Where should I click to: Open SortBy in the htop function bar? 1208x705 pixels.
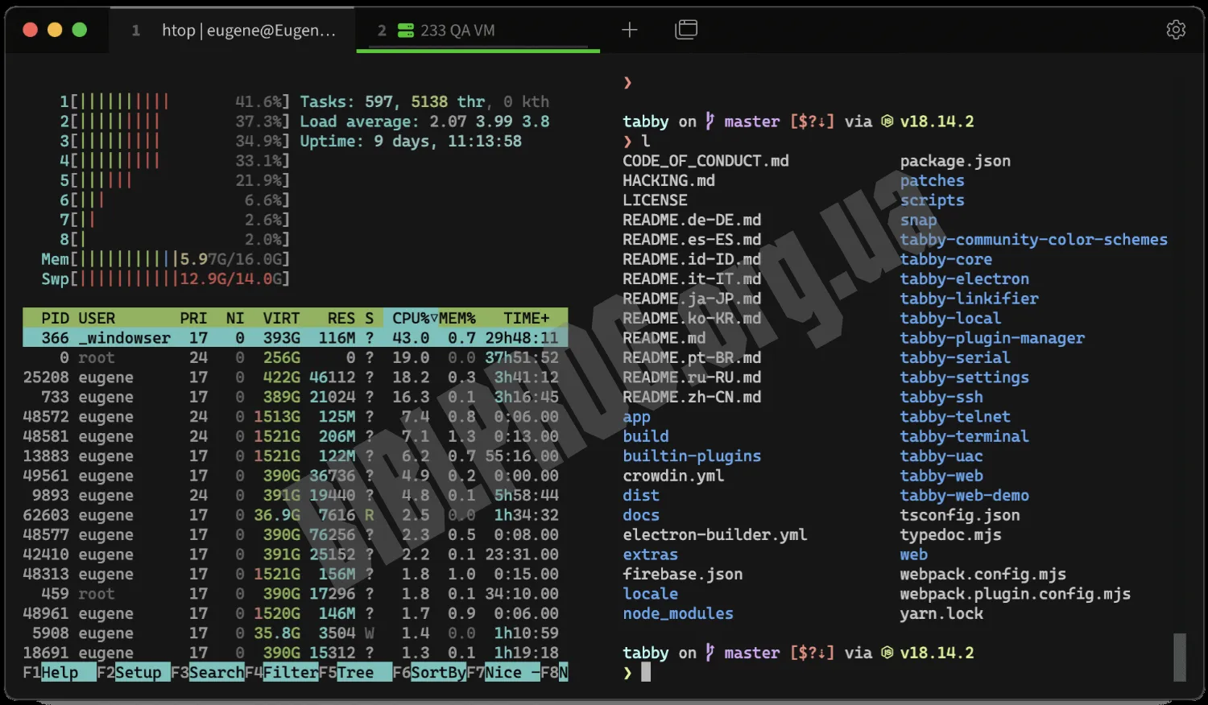coord(438,672)
